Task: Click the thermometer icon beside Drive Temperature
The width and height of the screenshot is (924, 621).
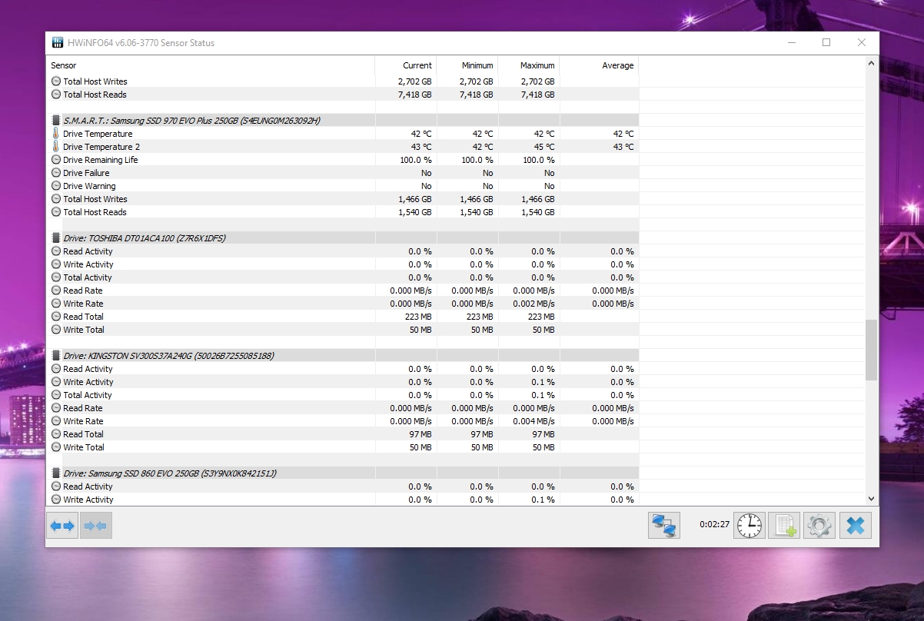Action: tap(56, 134)
